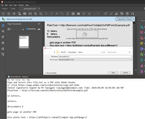The width and height of the screenshot is (145, 119).
Task: Click the Redo arrow in toolbar
Action: point(52,14)
